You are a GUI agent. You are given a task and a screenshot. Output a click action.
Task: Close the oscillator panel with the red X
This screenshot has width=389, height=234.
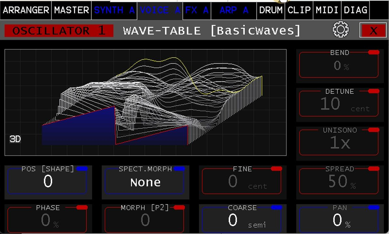click(x=373, y=30)
